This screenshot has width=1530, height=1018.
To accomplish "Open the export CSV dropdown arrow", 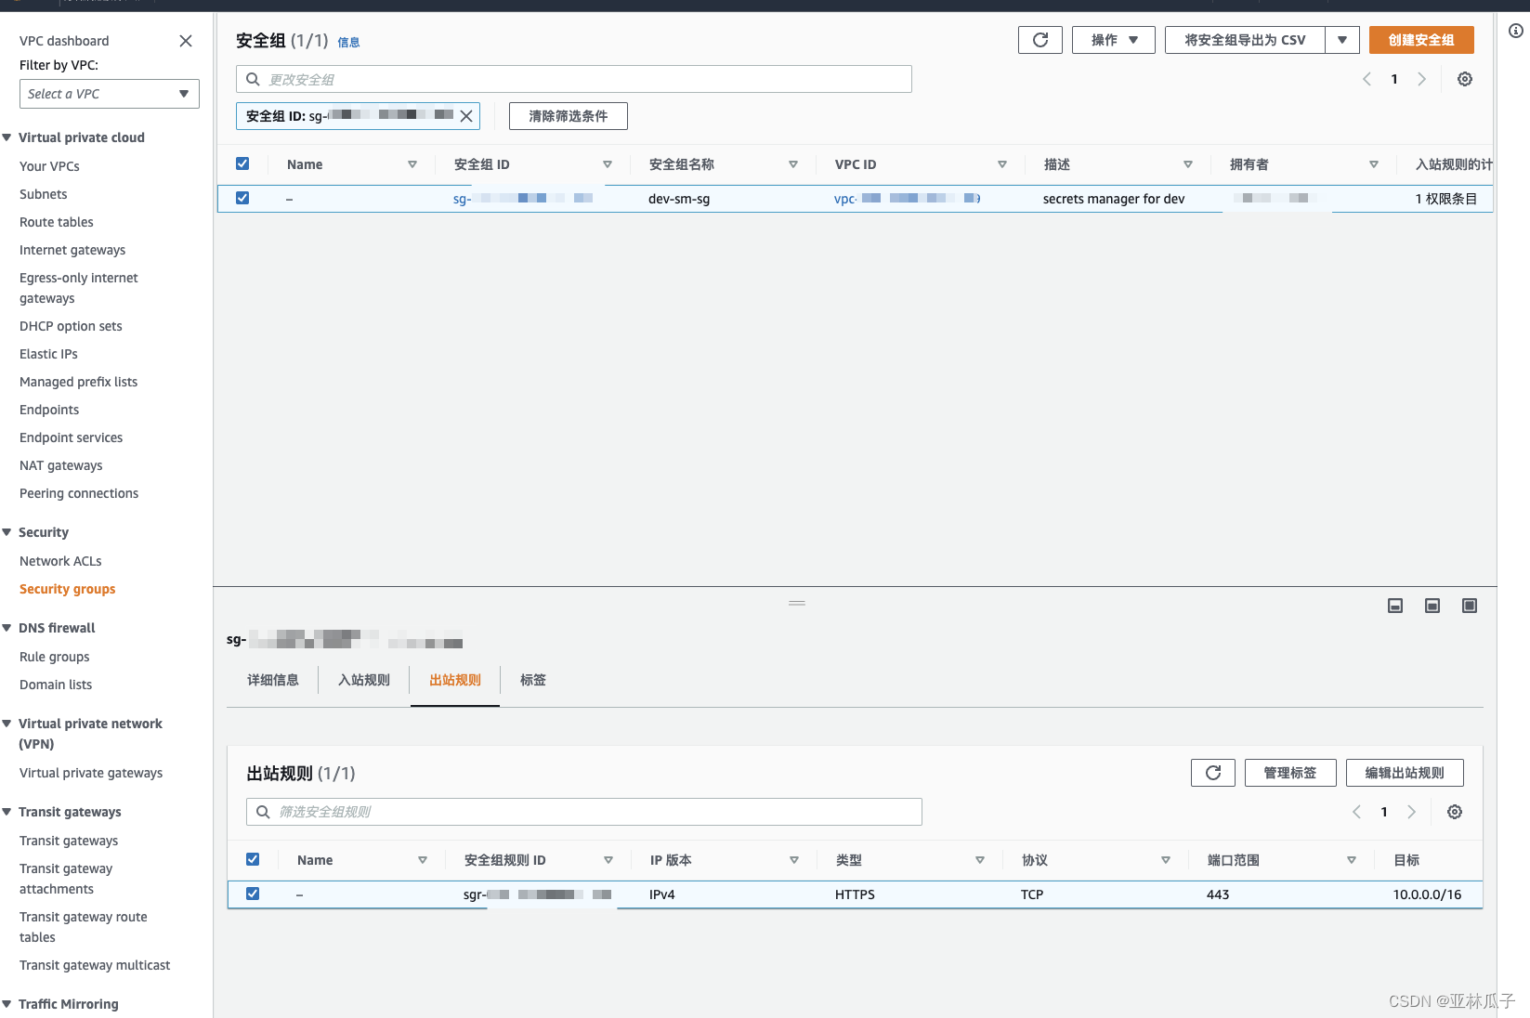I will pyautogui.click(x=1342, y=40).
